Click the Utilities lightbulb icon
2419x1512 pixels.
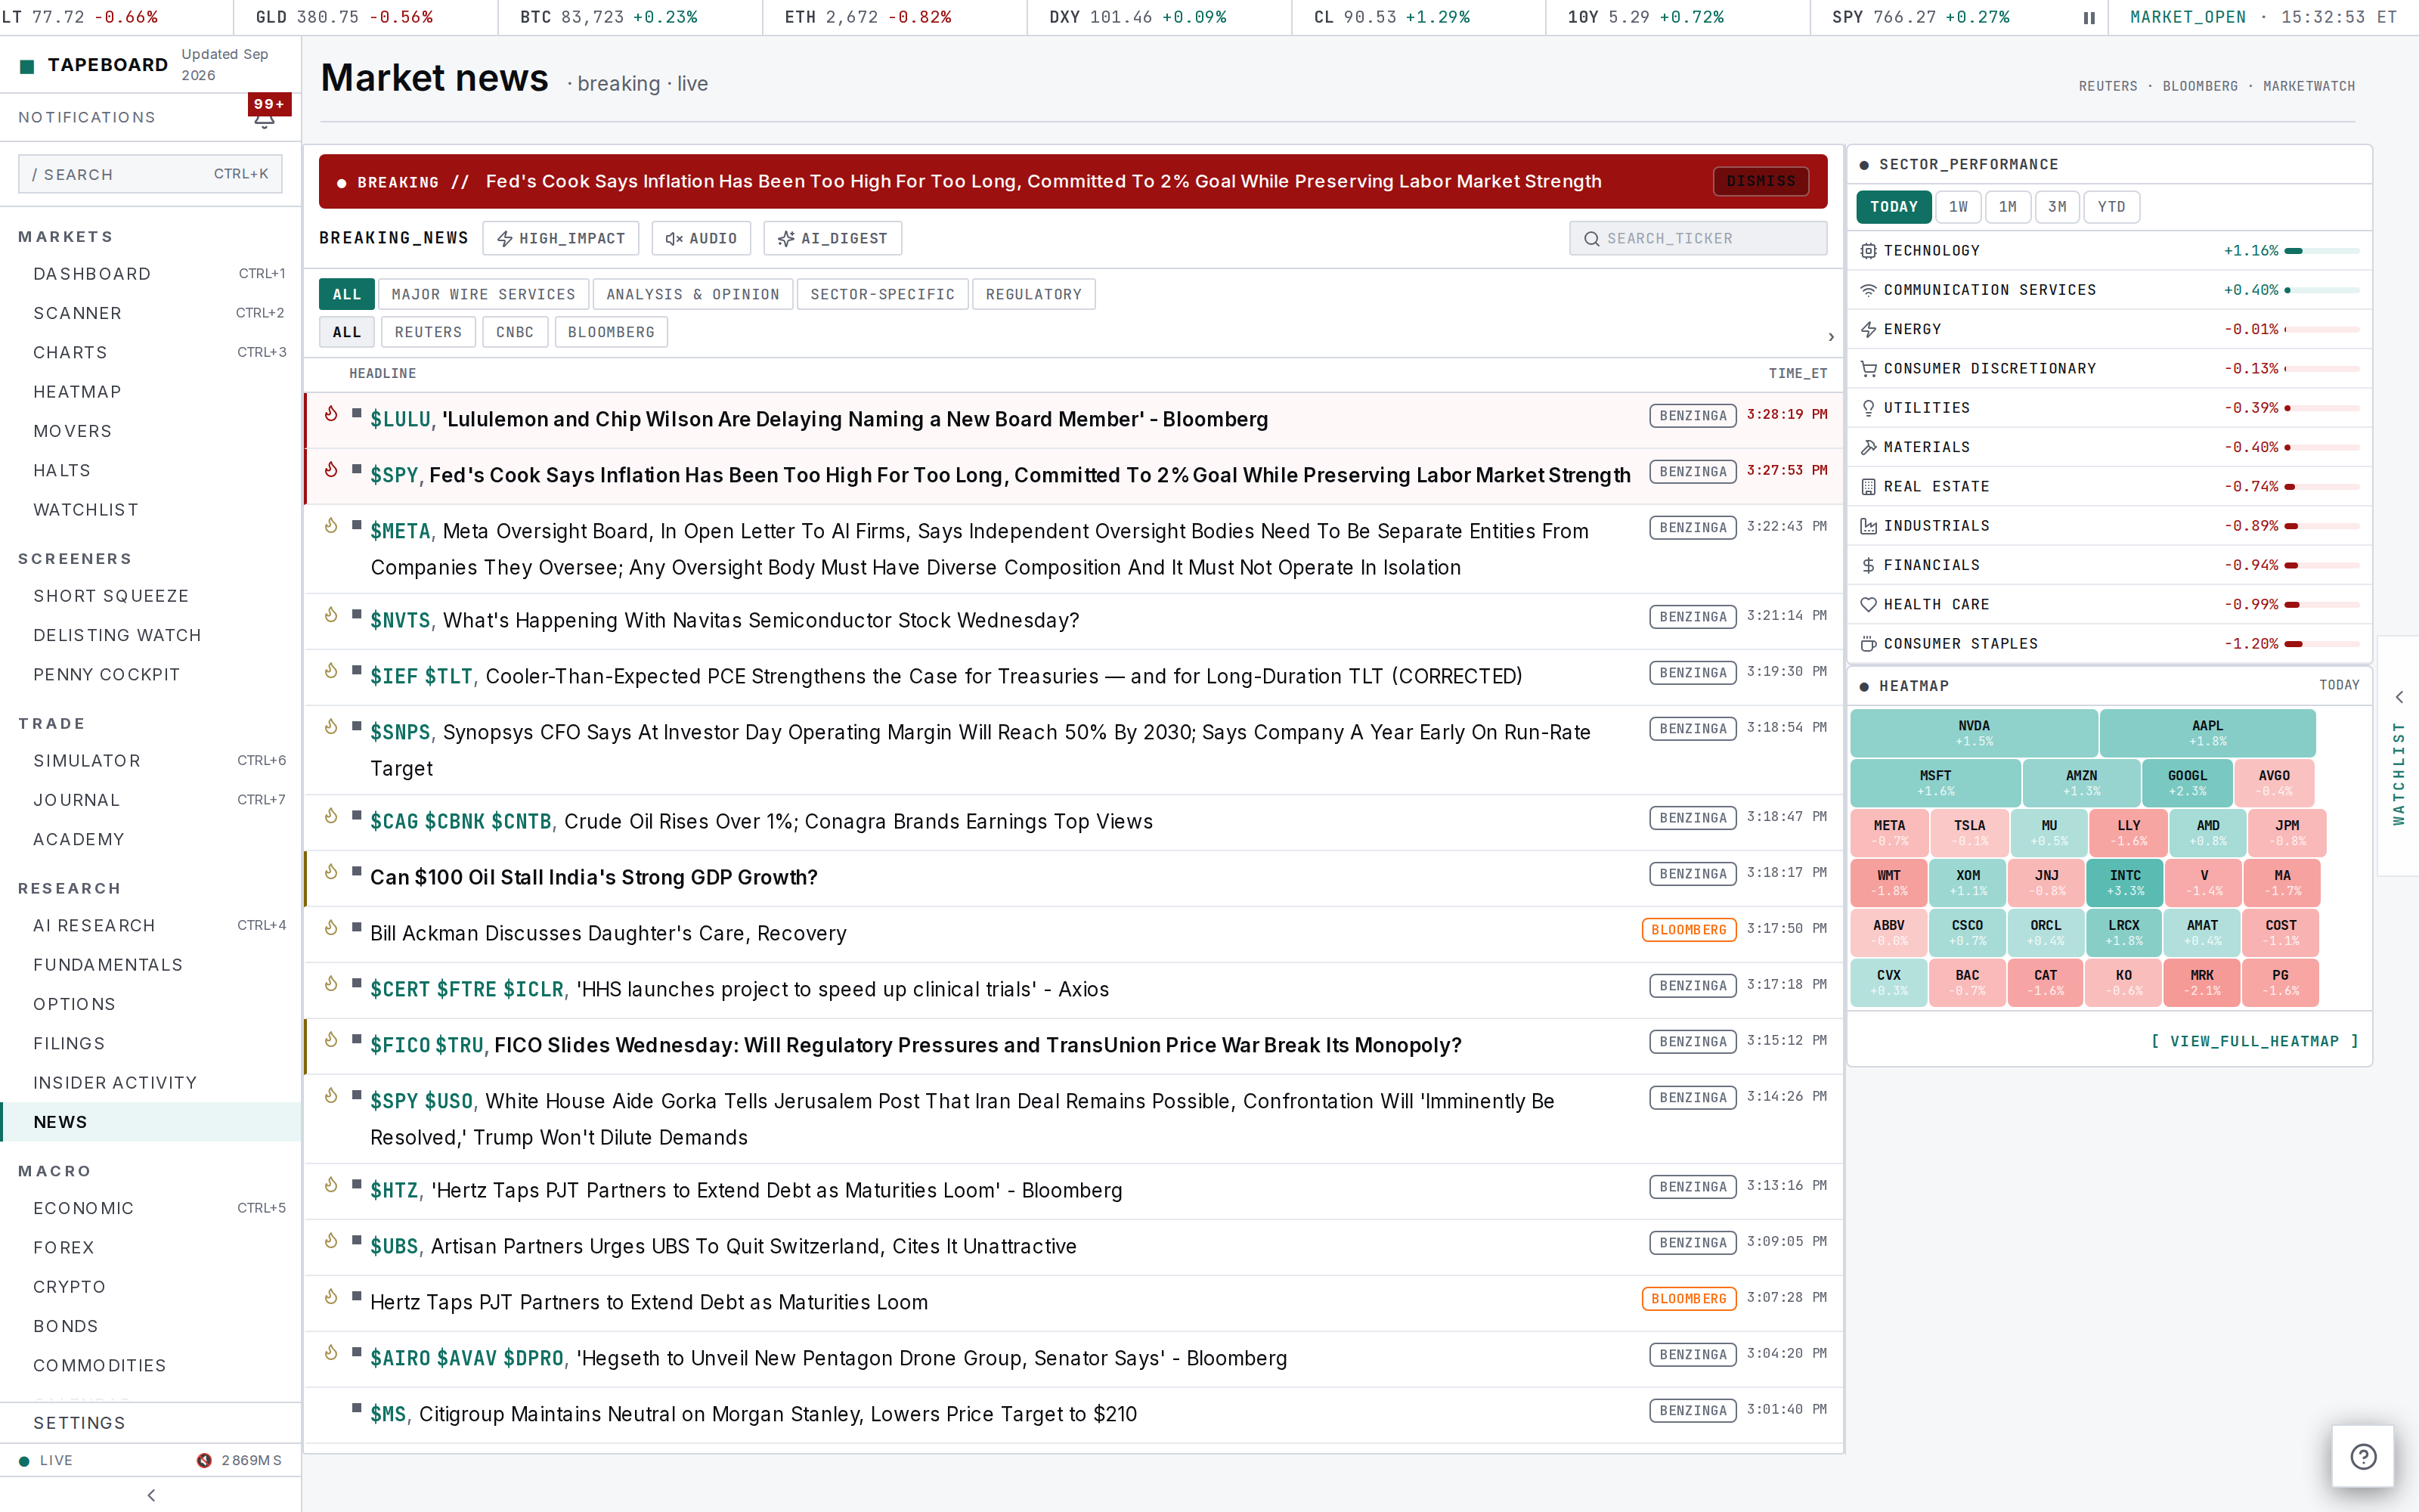click(1868, 408)
